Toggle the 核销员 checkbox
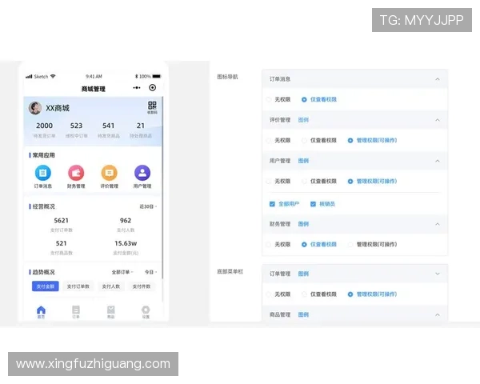The width and height of the screenshot is (480, 384). 313,204
